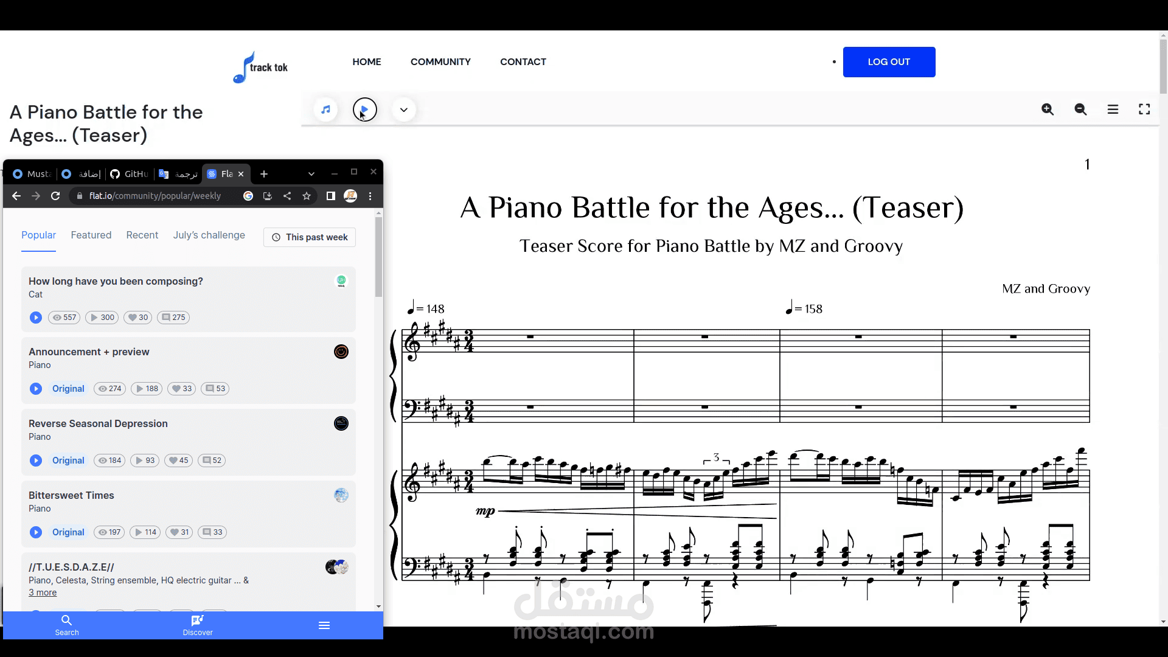
Task: Open the tab search dropdown arrow
Action: [311, 174]
